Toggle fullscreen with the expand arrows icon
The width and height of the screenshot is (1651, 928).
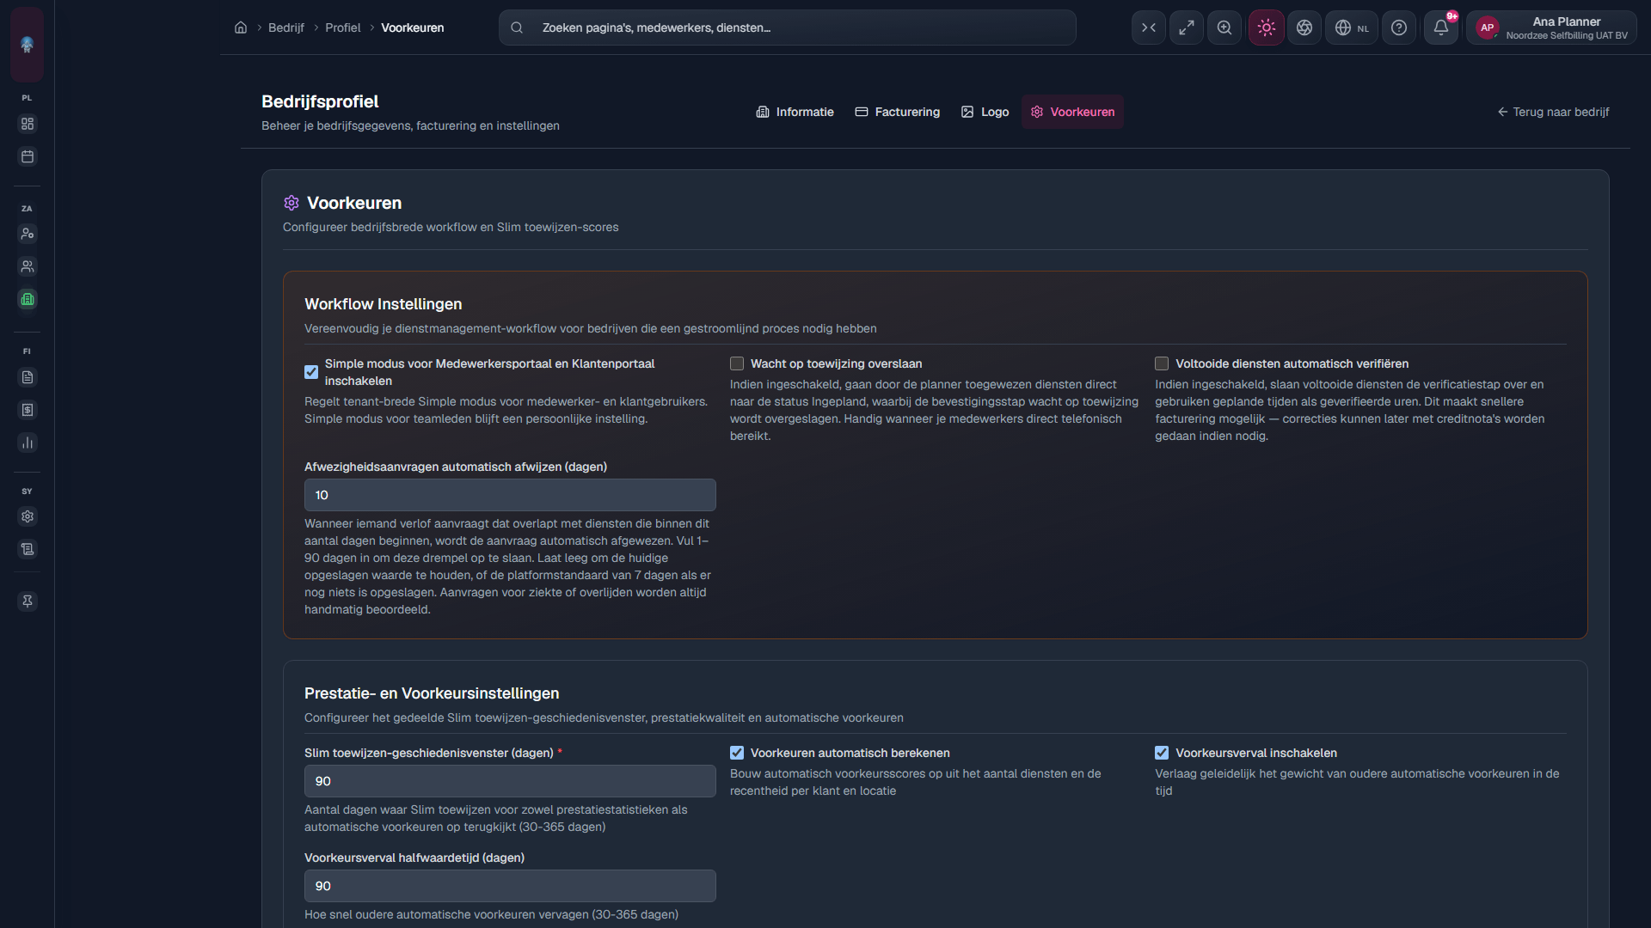click(x=1187, y=27)
